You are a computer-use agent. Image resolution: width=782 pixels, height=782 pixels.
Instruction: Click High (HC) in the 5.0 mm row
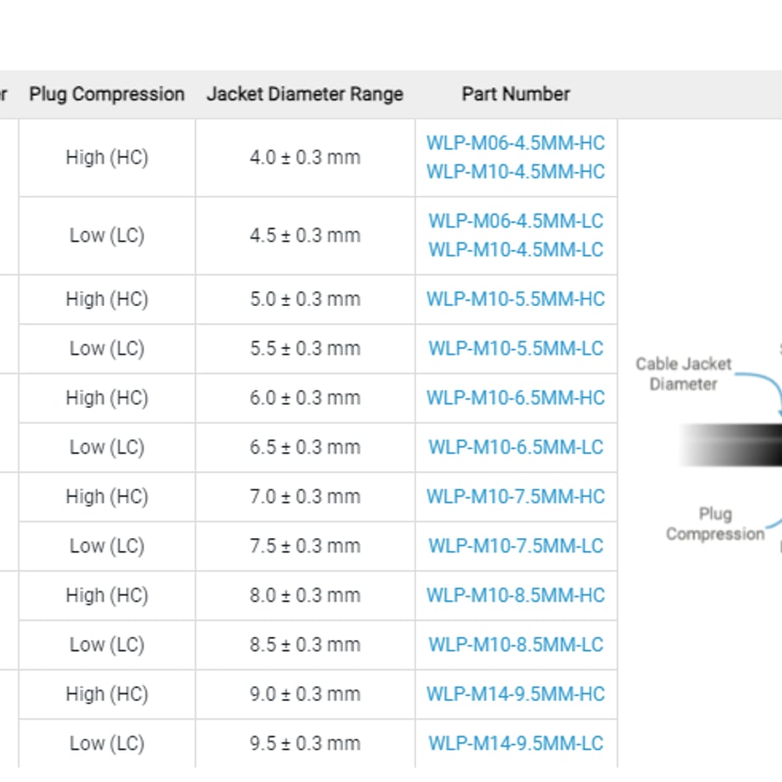107,299
